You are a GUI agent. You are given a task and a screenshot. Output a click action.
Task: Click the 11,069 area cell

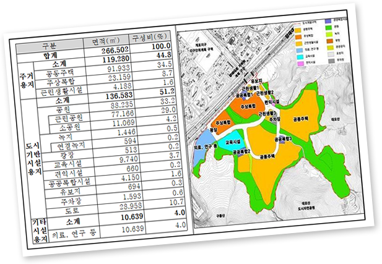tap(124, 123)
